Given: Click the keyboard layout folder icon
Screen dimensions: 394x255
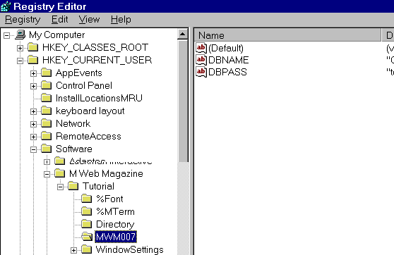Looking at the screenshot, I should pyautogui.click(x=46, y=111).
